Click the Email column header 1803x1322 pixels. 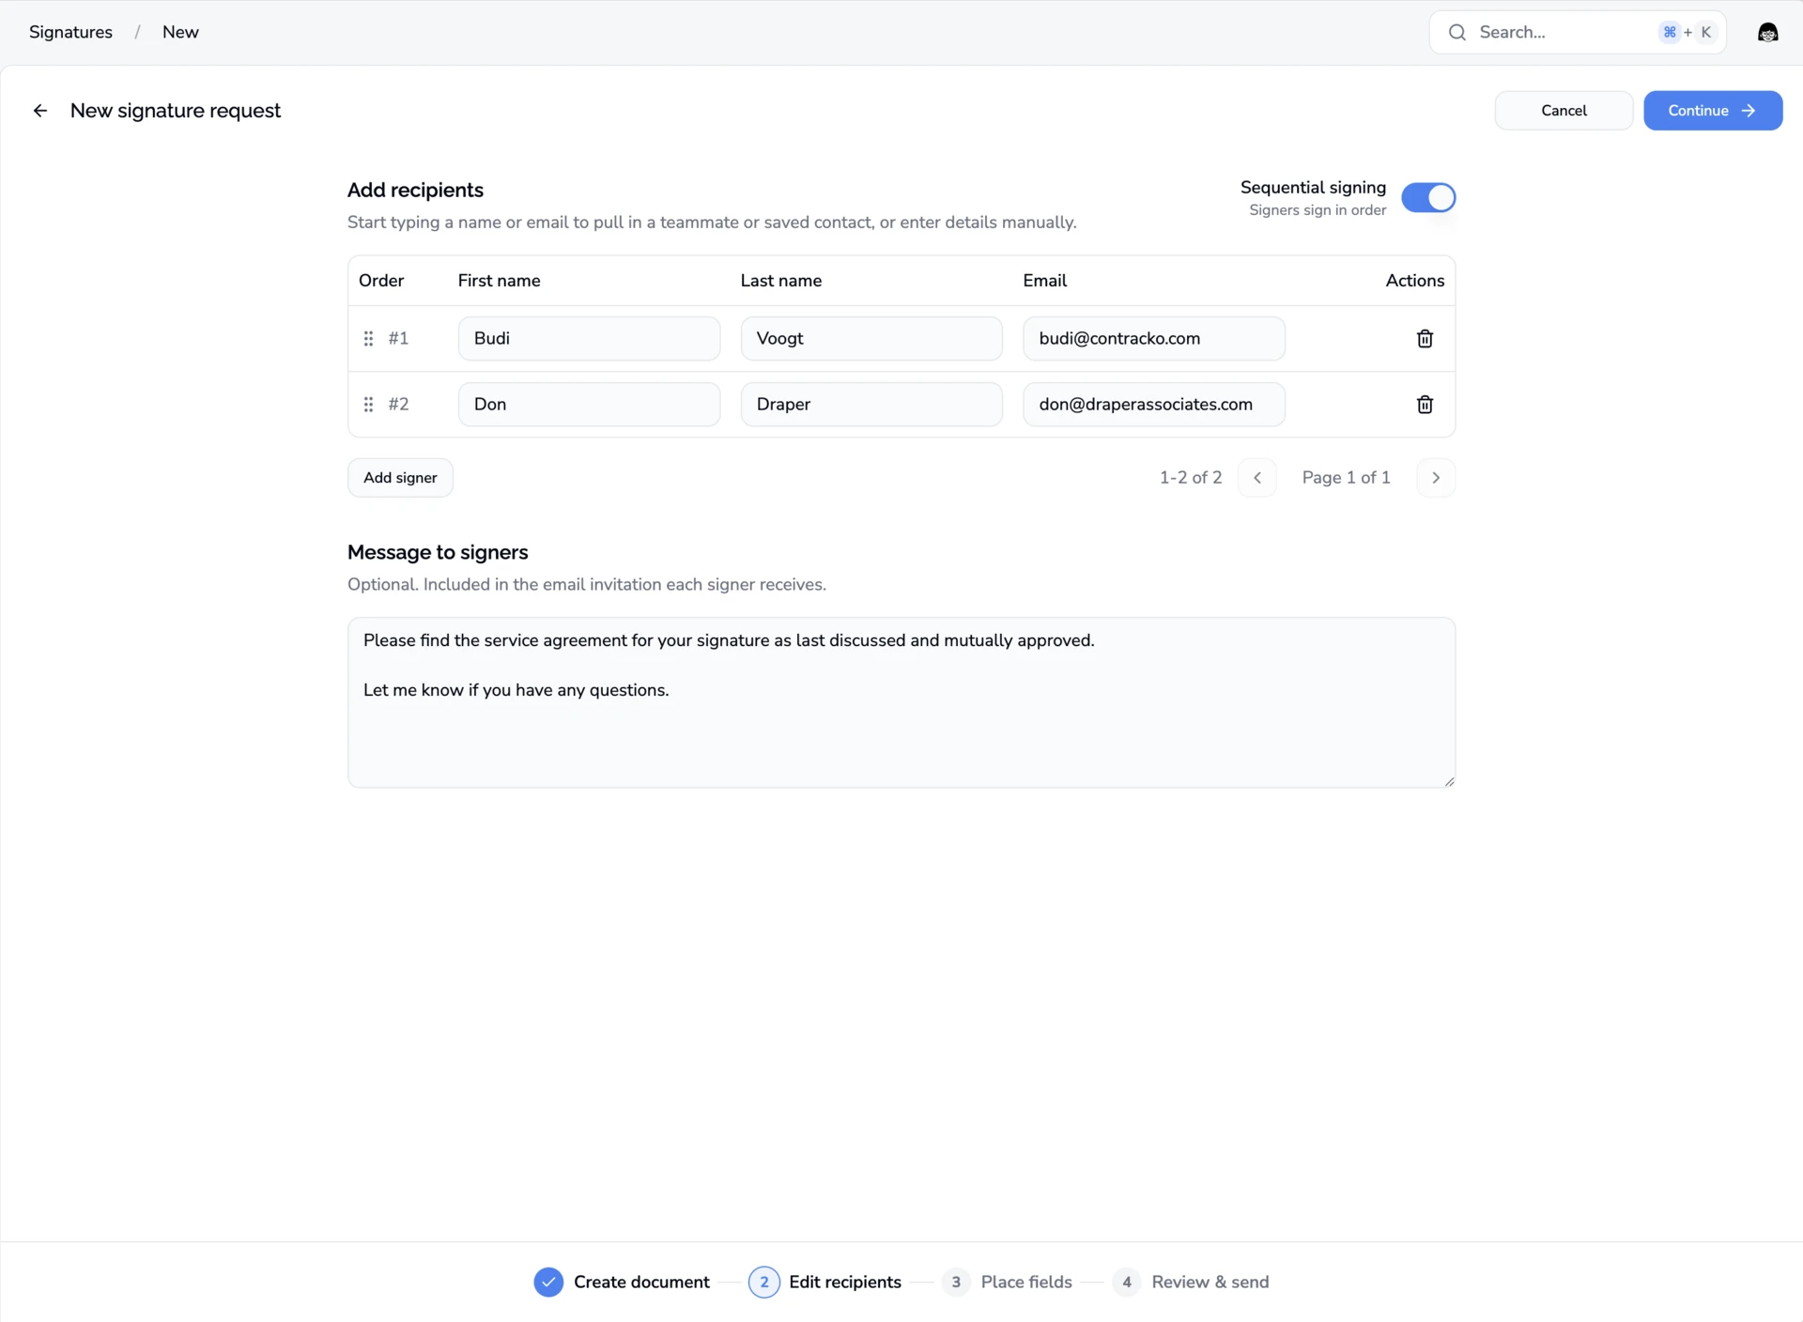(1044, 281)
